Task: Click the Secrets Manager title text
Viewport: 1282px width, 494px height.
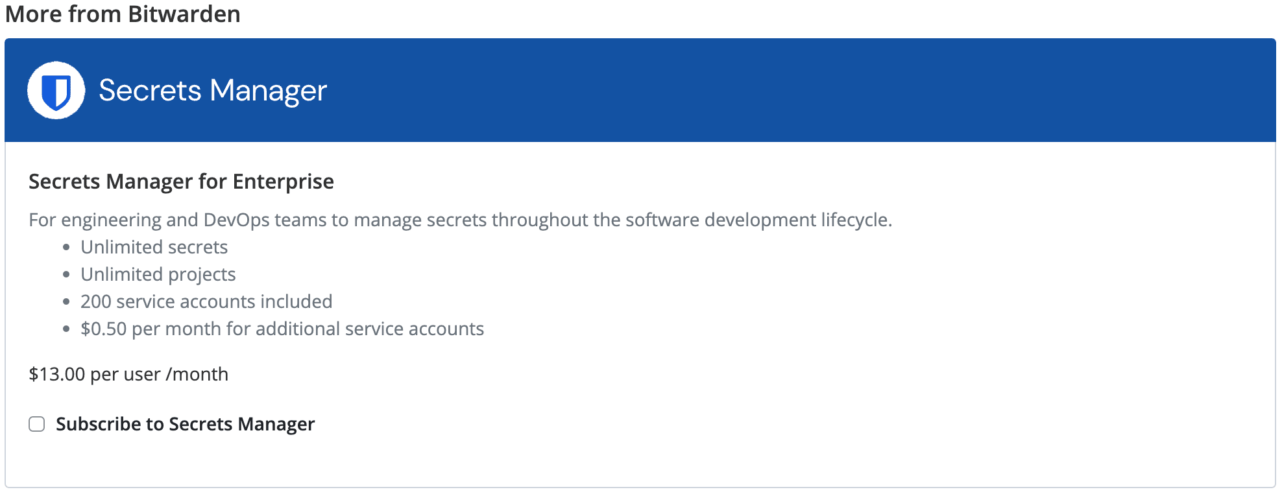Action: click(213, 91)
